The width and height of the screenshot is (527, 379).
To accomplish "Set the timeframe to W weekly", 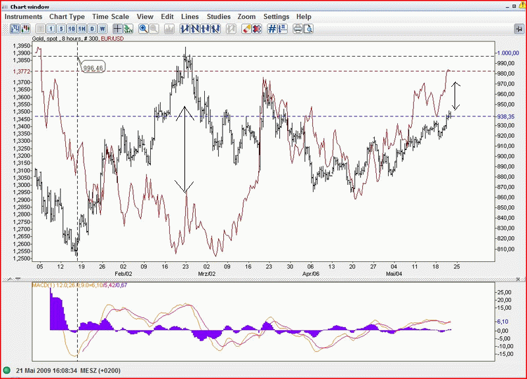I will tap(103, 29).
